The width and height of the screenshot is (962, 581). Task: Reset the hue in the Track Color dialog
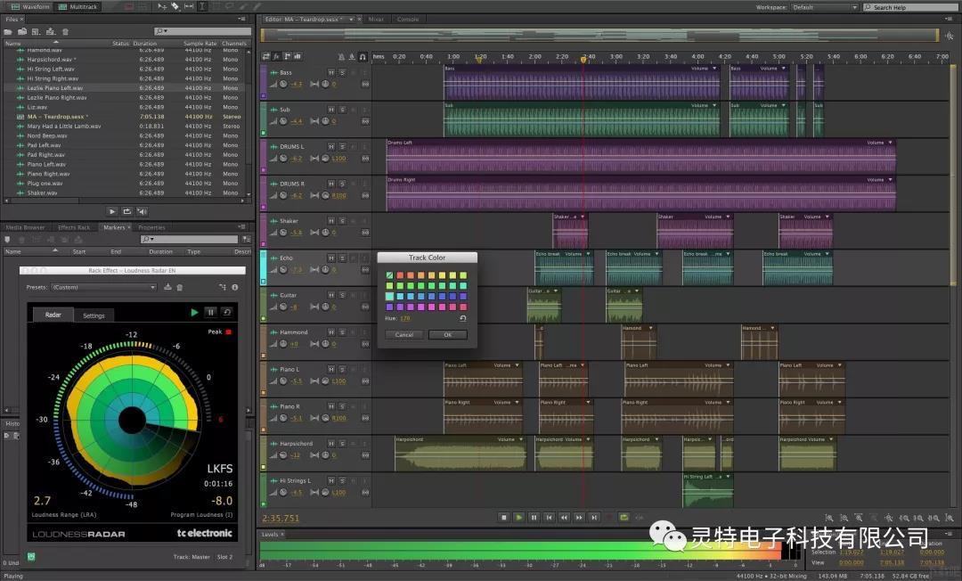coord(463,318)
